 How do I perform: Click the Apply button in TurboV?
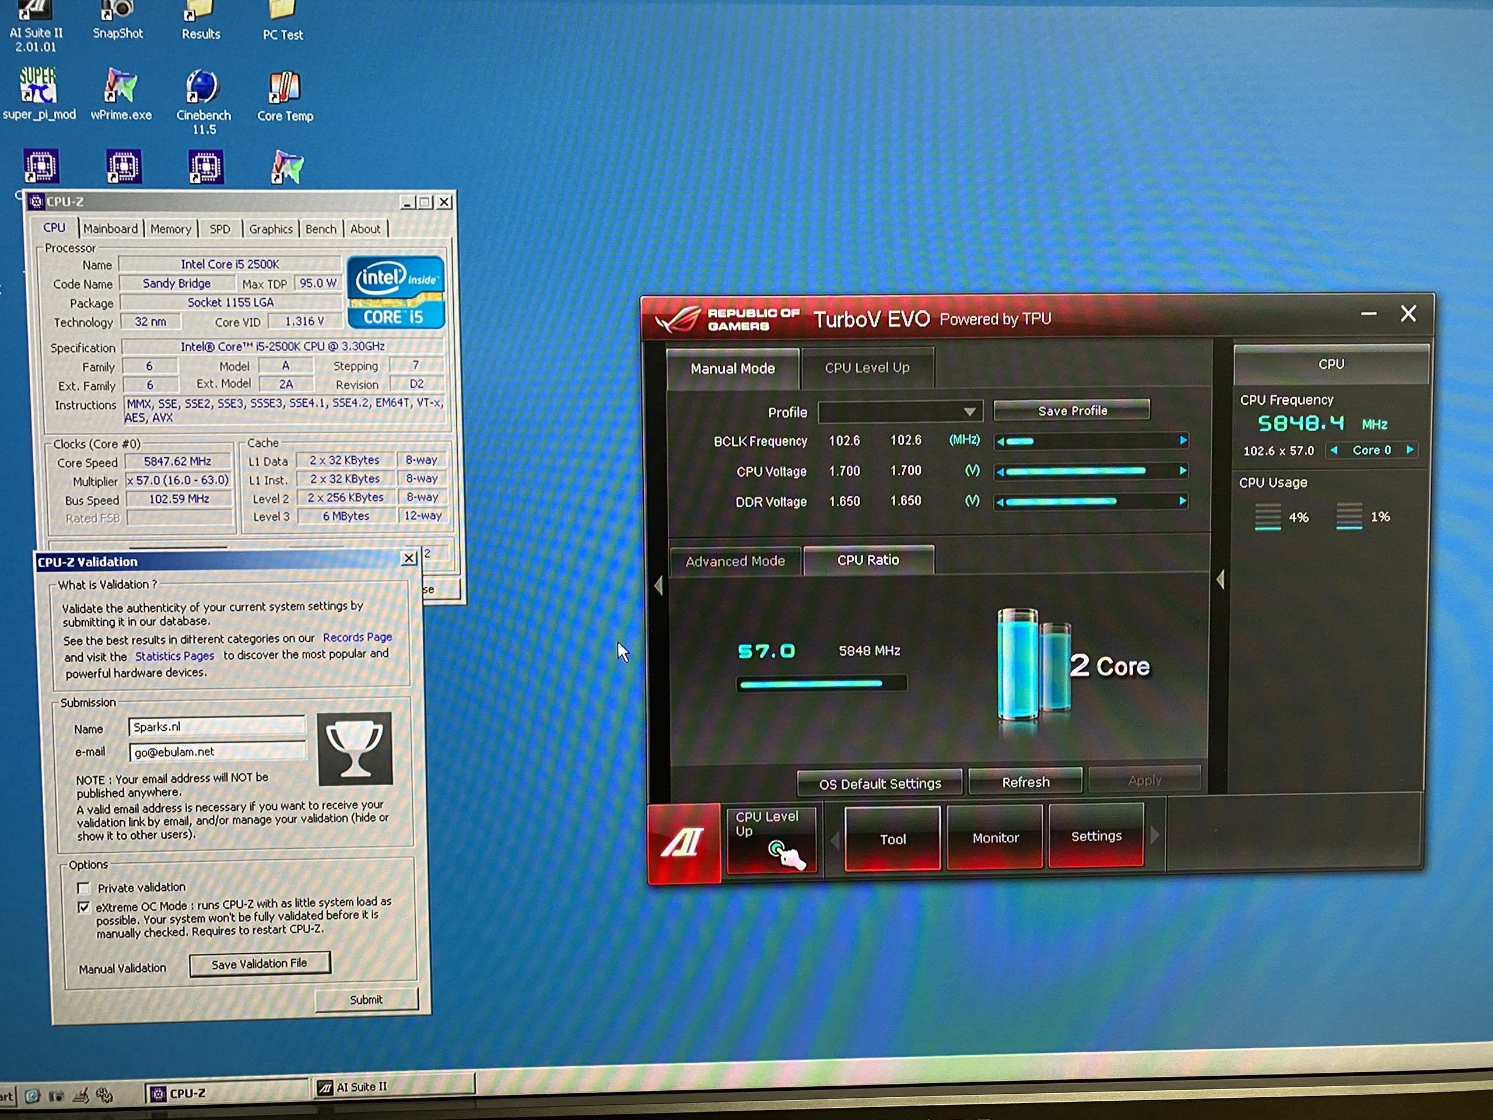[1145, 780]
